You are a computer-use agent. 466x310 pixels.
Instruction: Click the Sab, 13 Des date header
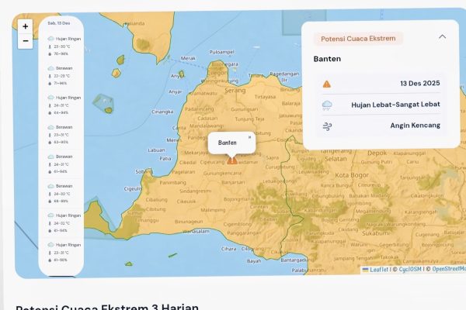coord(60,23)
